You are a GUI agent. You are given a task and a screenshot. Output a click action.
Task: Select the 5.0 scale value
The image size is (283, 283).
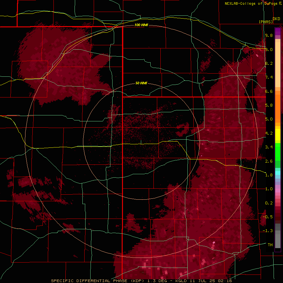coord(269,119)
